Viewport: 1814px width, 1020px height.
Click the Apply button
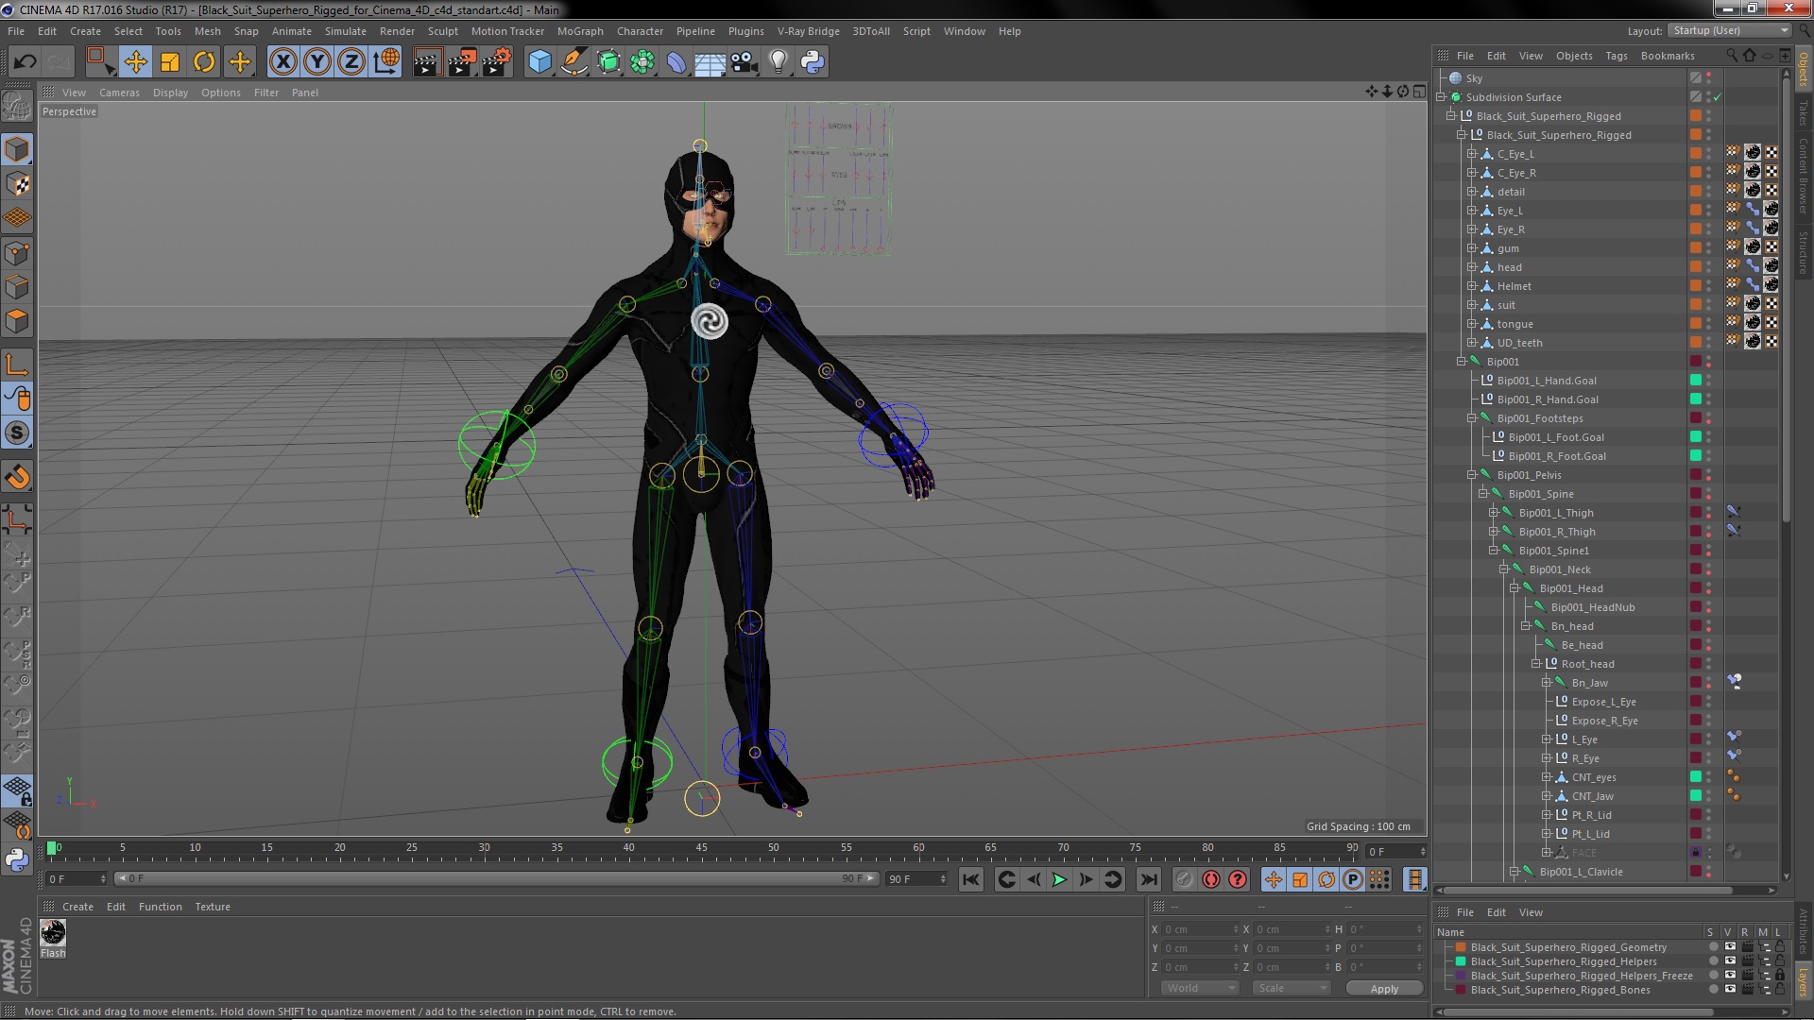click(x=1384, y=989)
